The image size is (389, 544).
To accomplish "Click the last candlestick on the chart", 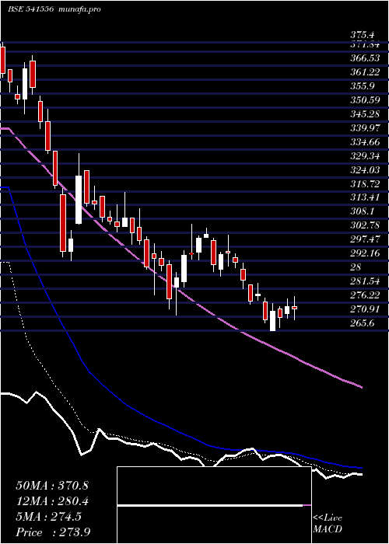I will (295, 308).
